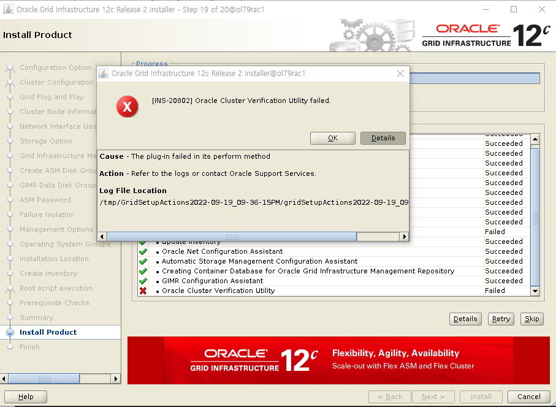Select the GIMR Configuration Assistant row

[333, 281]
